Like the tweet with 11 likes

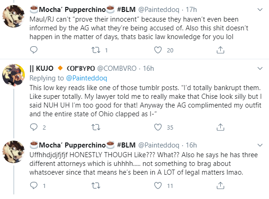click(x=158, y=186)
